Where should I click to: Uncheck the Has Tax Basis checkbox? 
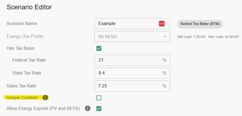point(99,48)
